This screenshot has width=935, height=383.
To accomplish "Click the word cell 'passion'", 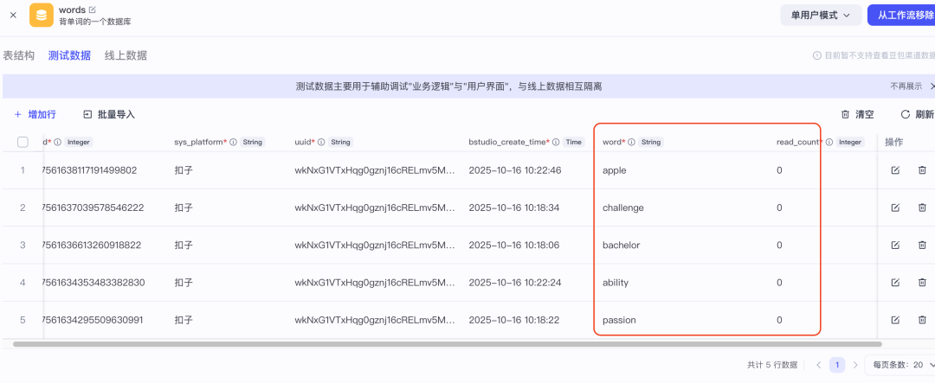I will (x=619, y=320).
